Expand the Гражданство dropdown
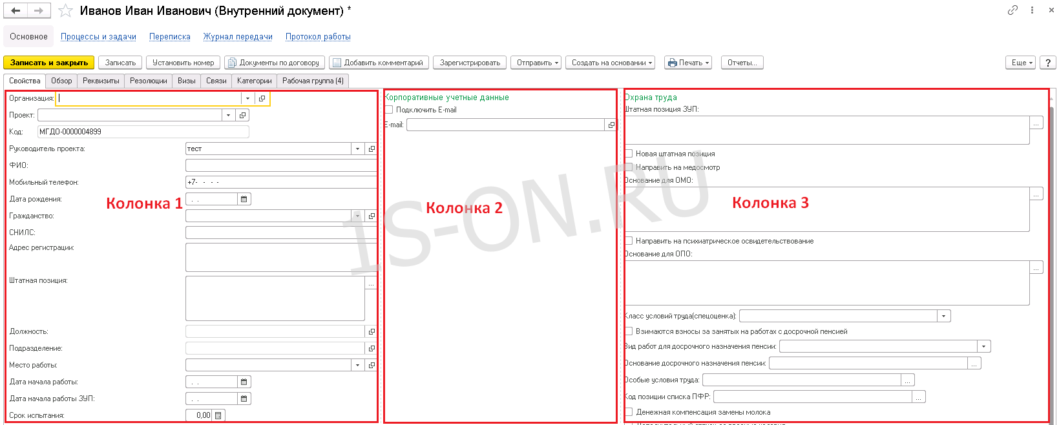Screen dimensions: 1059x425 pyautogui.click(x=357, y=216)
